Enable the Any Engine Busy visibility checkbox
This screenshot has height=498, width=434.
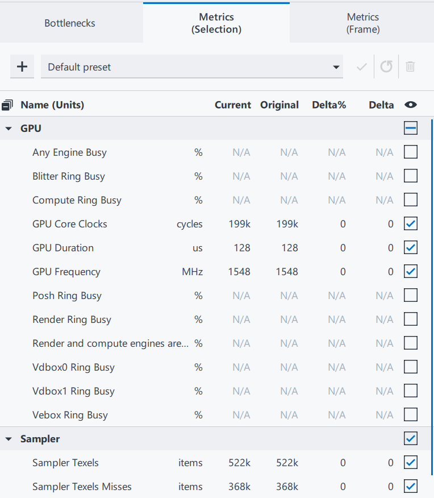pos(410,152)
